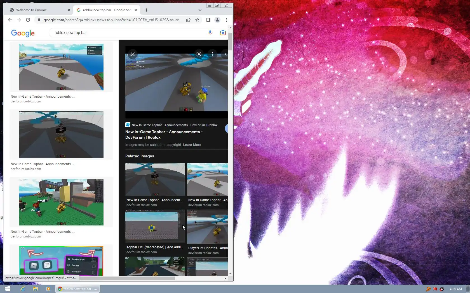Click the 'PlayerList Updates - Anno' caption
This screenshot has width=470, height=293.
(x=208, y=248)
